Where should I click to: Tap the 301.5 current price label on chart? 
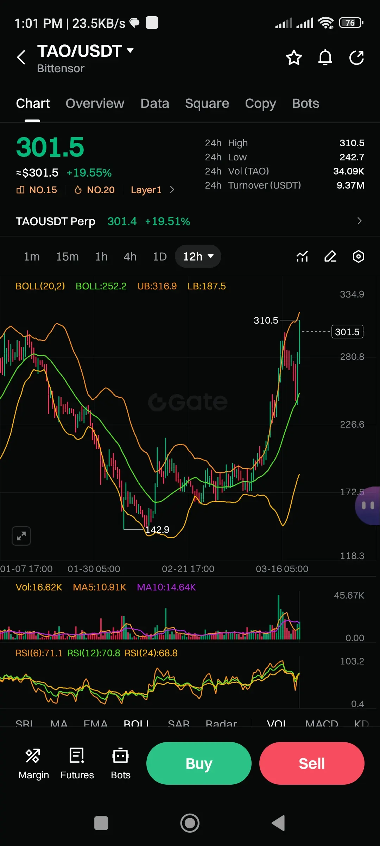tap(347, 332)
